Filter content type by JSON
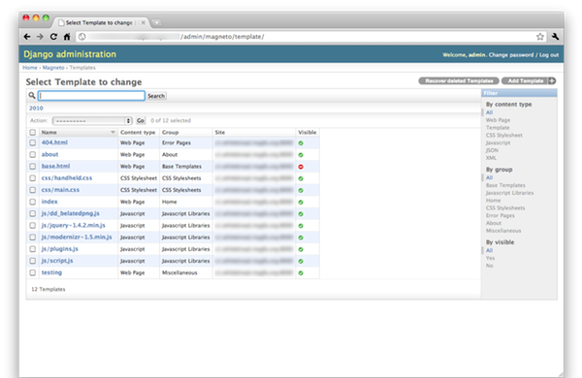This screenshot has width=582, height=378. point(492,150)
